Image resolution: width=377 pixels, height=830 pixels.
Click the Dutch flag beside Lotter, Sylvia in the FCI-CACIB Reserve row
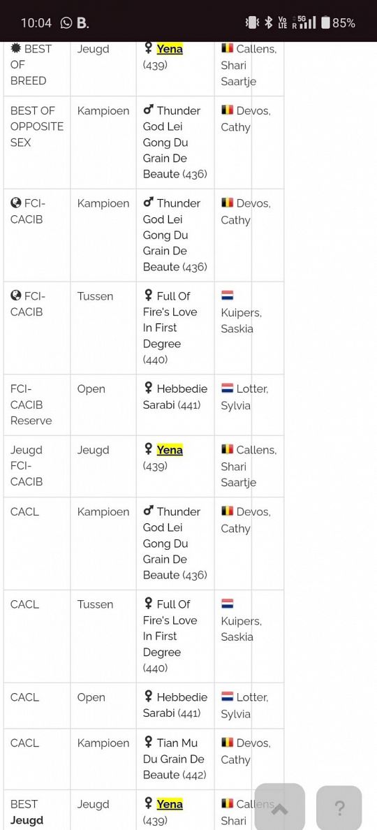coord(228,388)
